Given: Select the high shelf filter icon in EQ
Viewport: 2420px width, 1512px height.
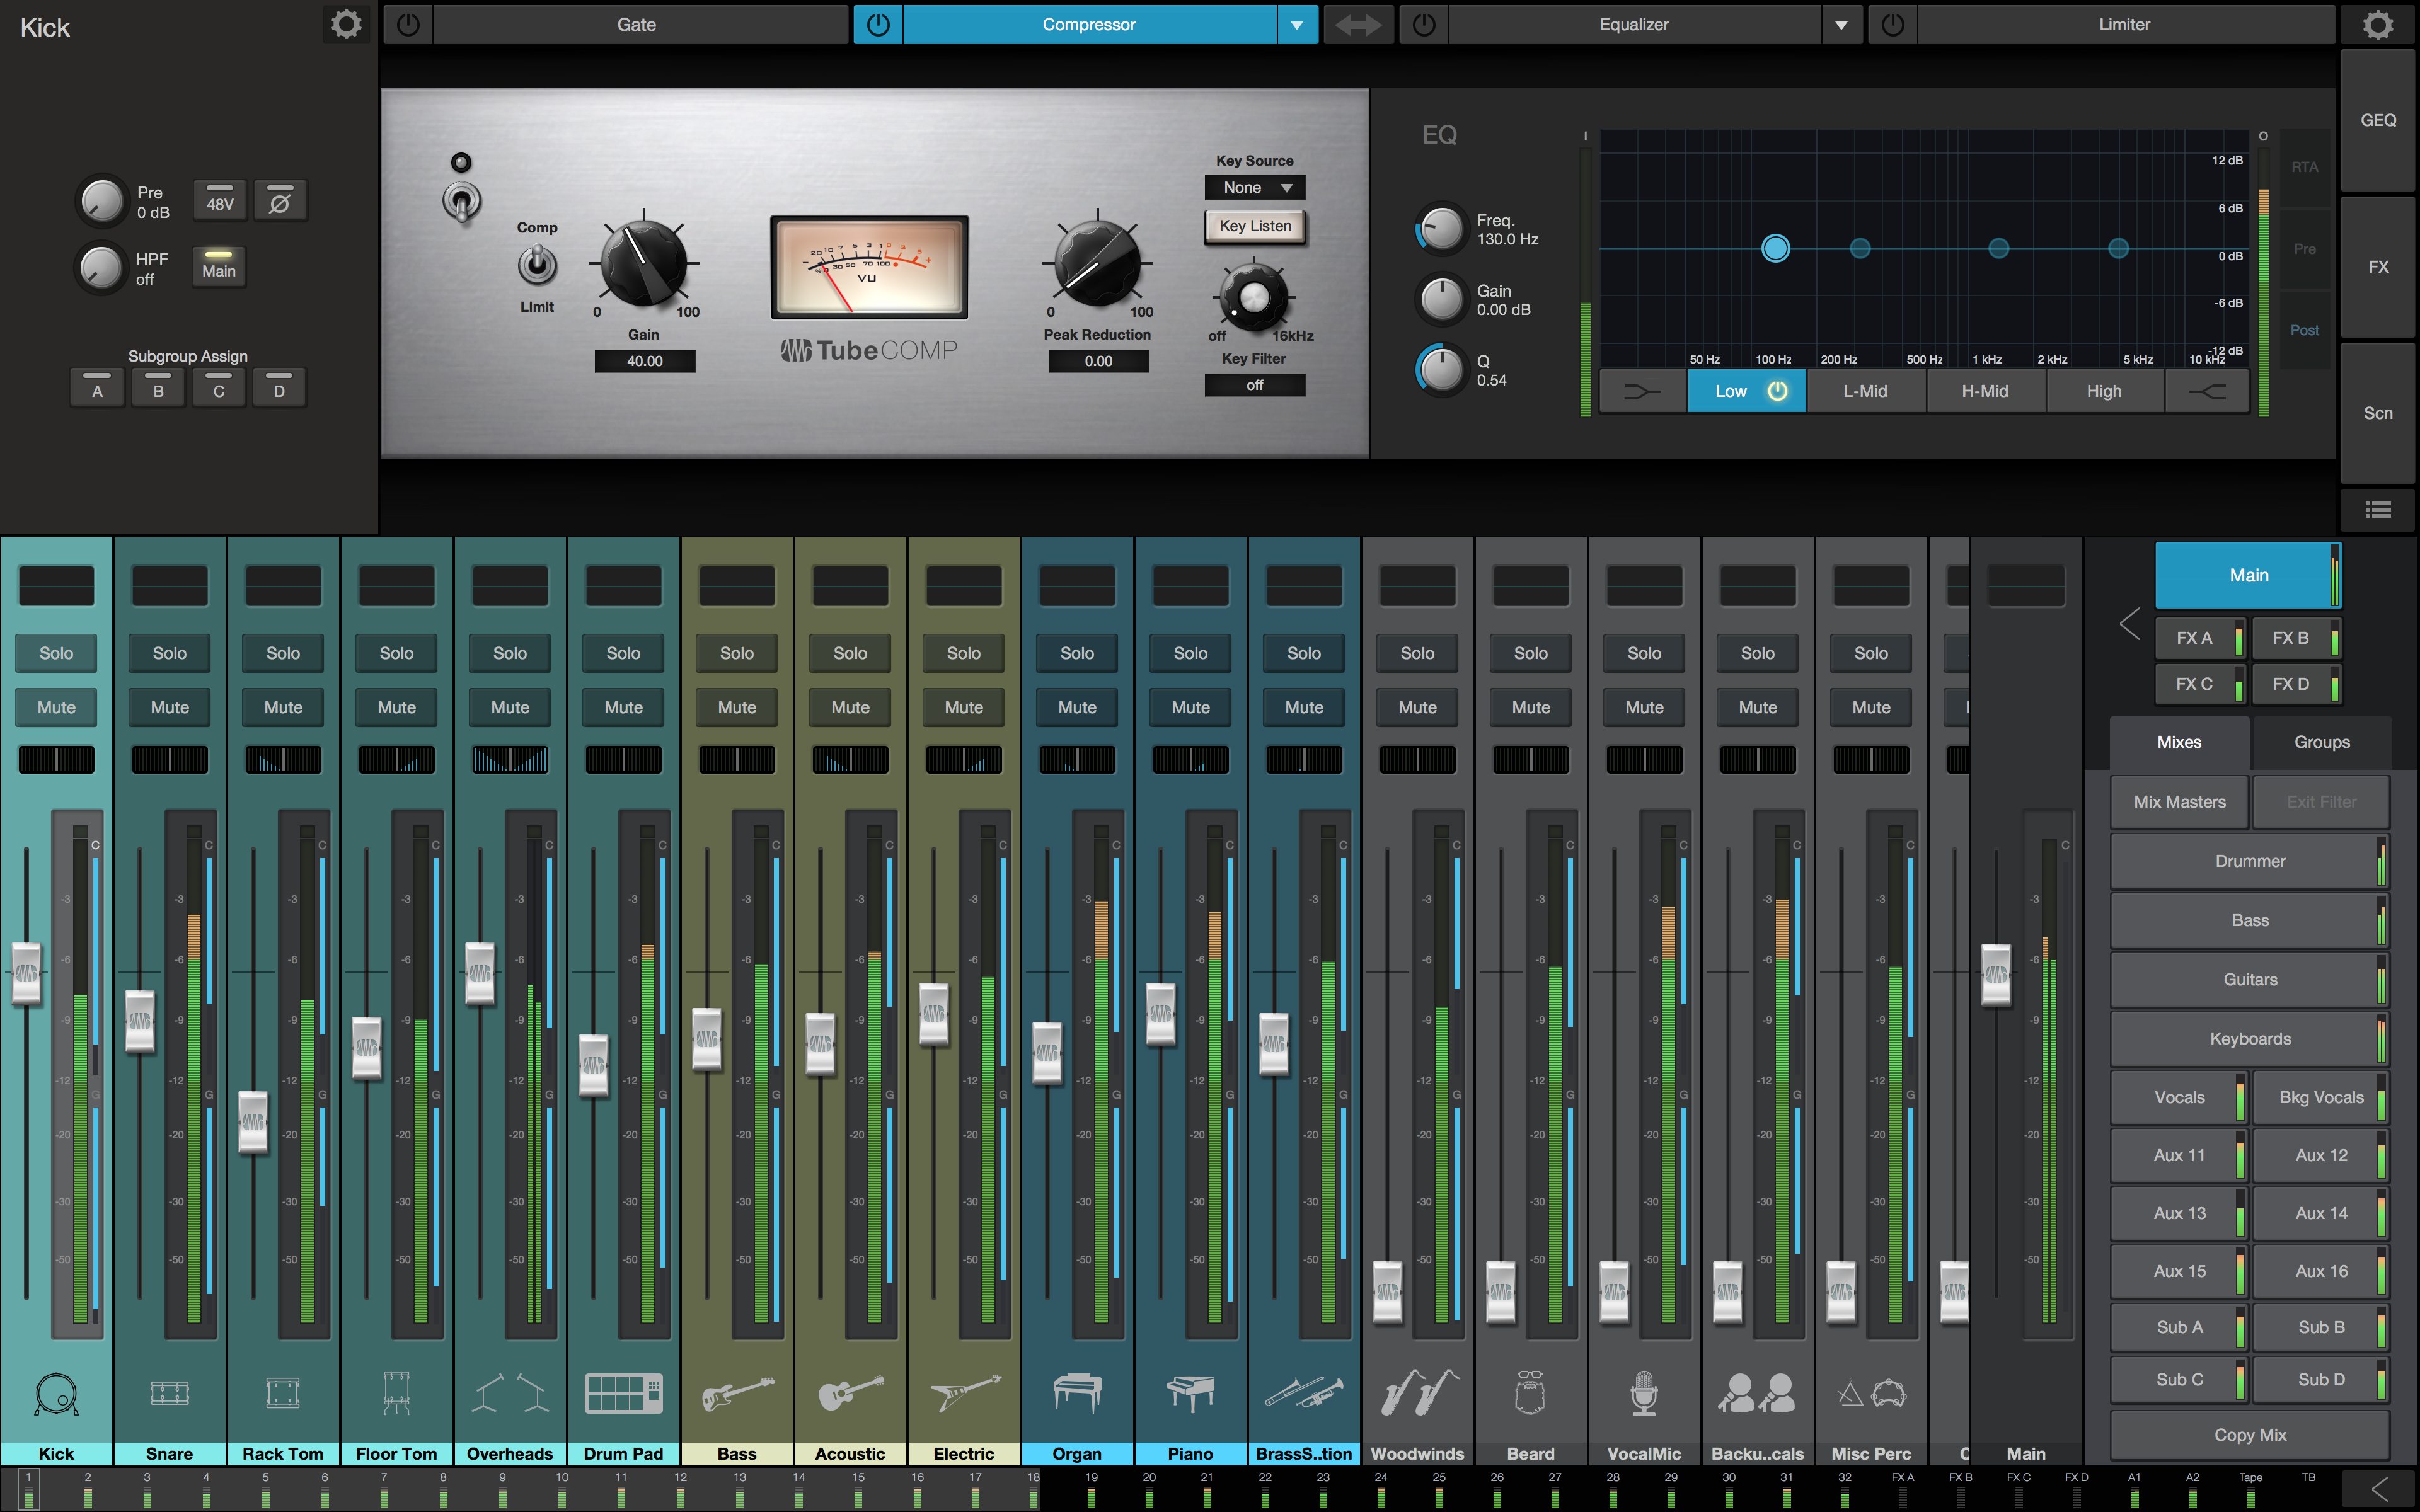Looking at the screenshot, I should [2206, 392].
